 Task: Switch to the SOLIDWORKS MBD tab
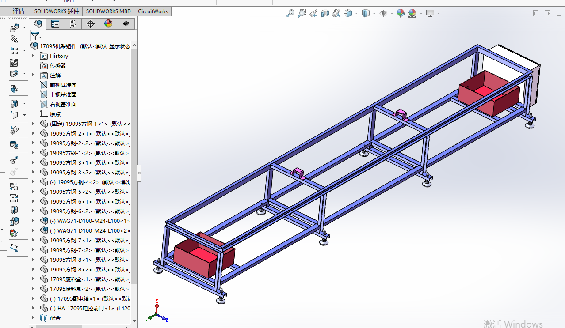coord(108,11)
